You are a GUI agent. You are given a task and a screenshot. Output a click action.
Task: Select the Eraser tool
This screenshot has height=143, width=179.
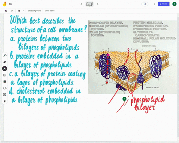pos(5,62)
